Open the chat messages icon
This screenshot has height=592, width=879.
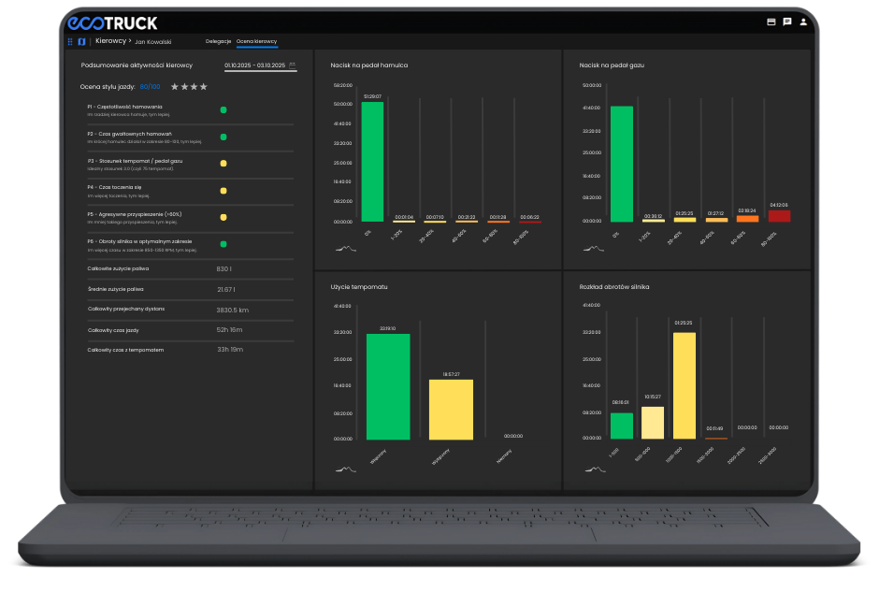tap(787, 22)
